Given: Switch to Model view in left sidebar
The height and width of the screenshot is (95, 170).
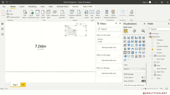Looking at the screenshot, I should point(2,34).
